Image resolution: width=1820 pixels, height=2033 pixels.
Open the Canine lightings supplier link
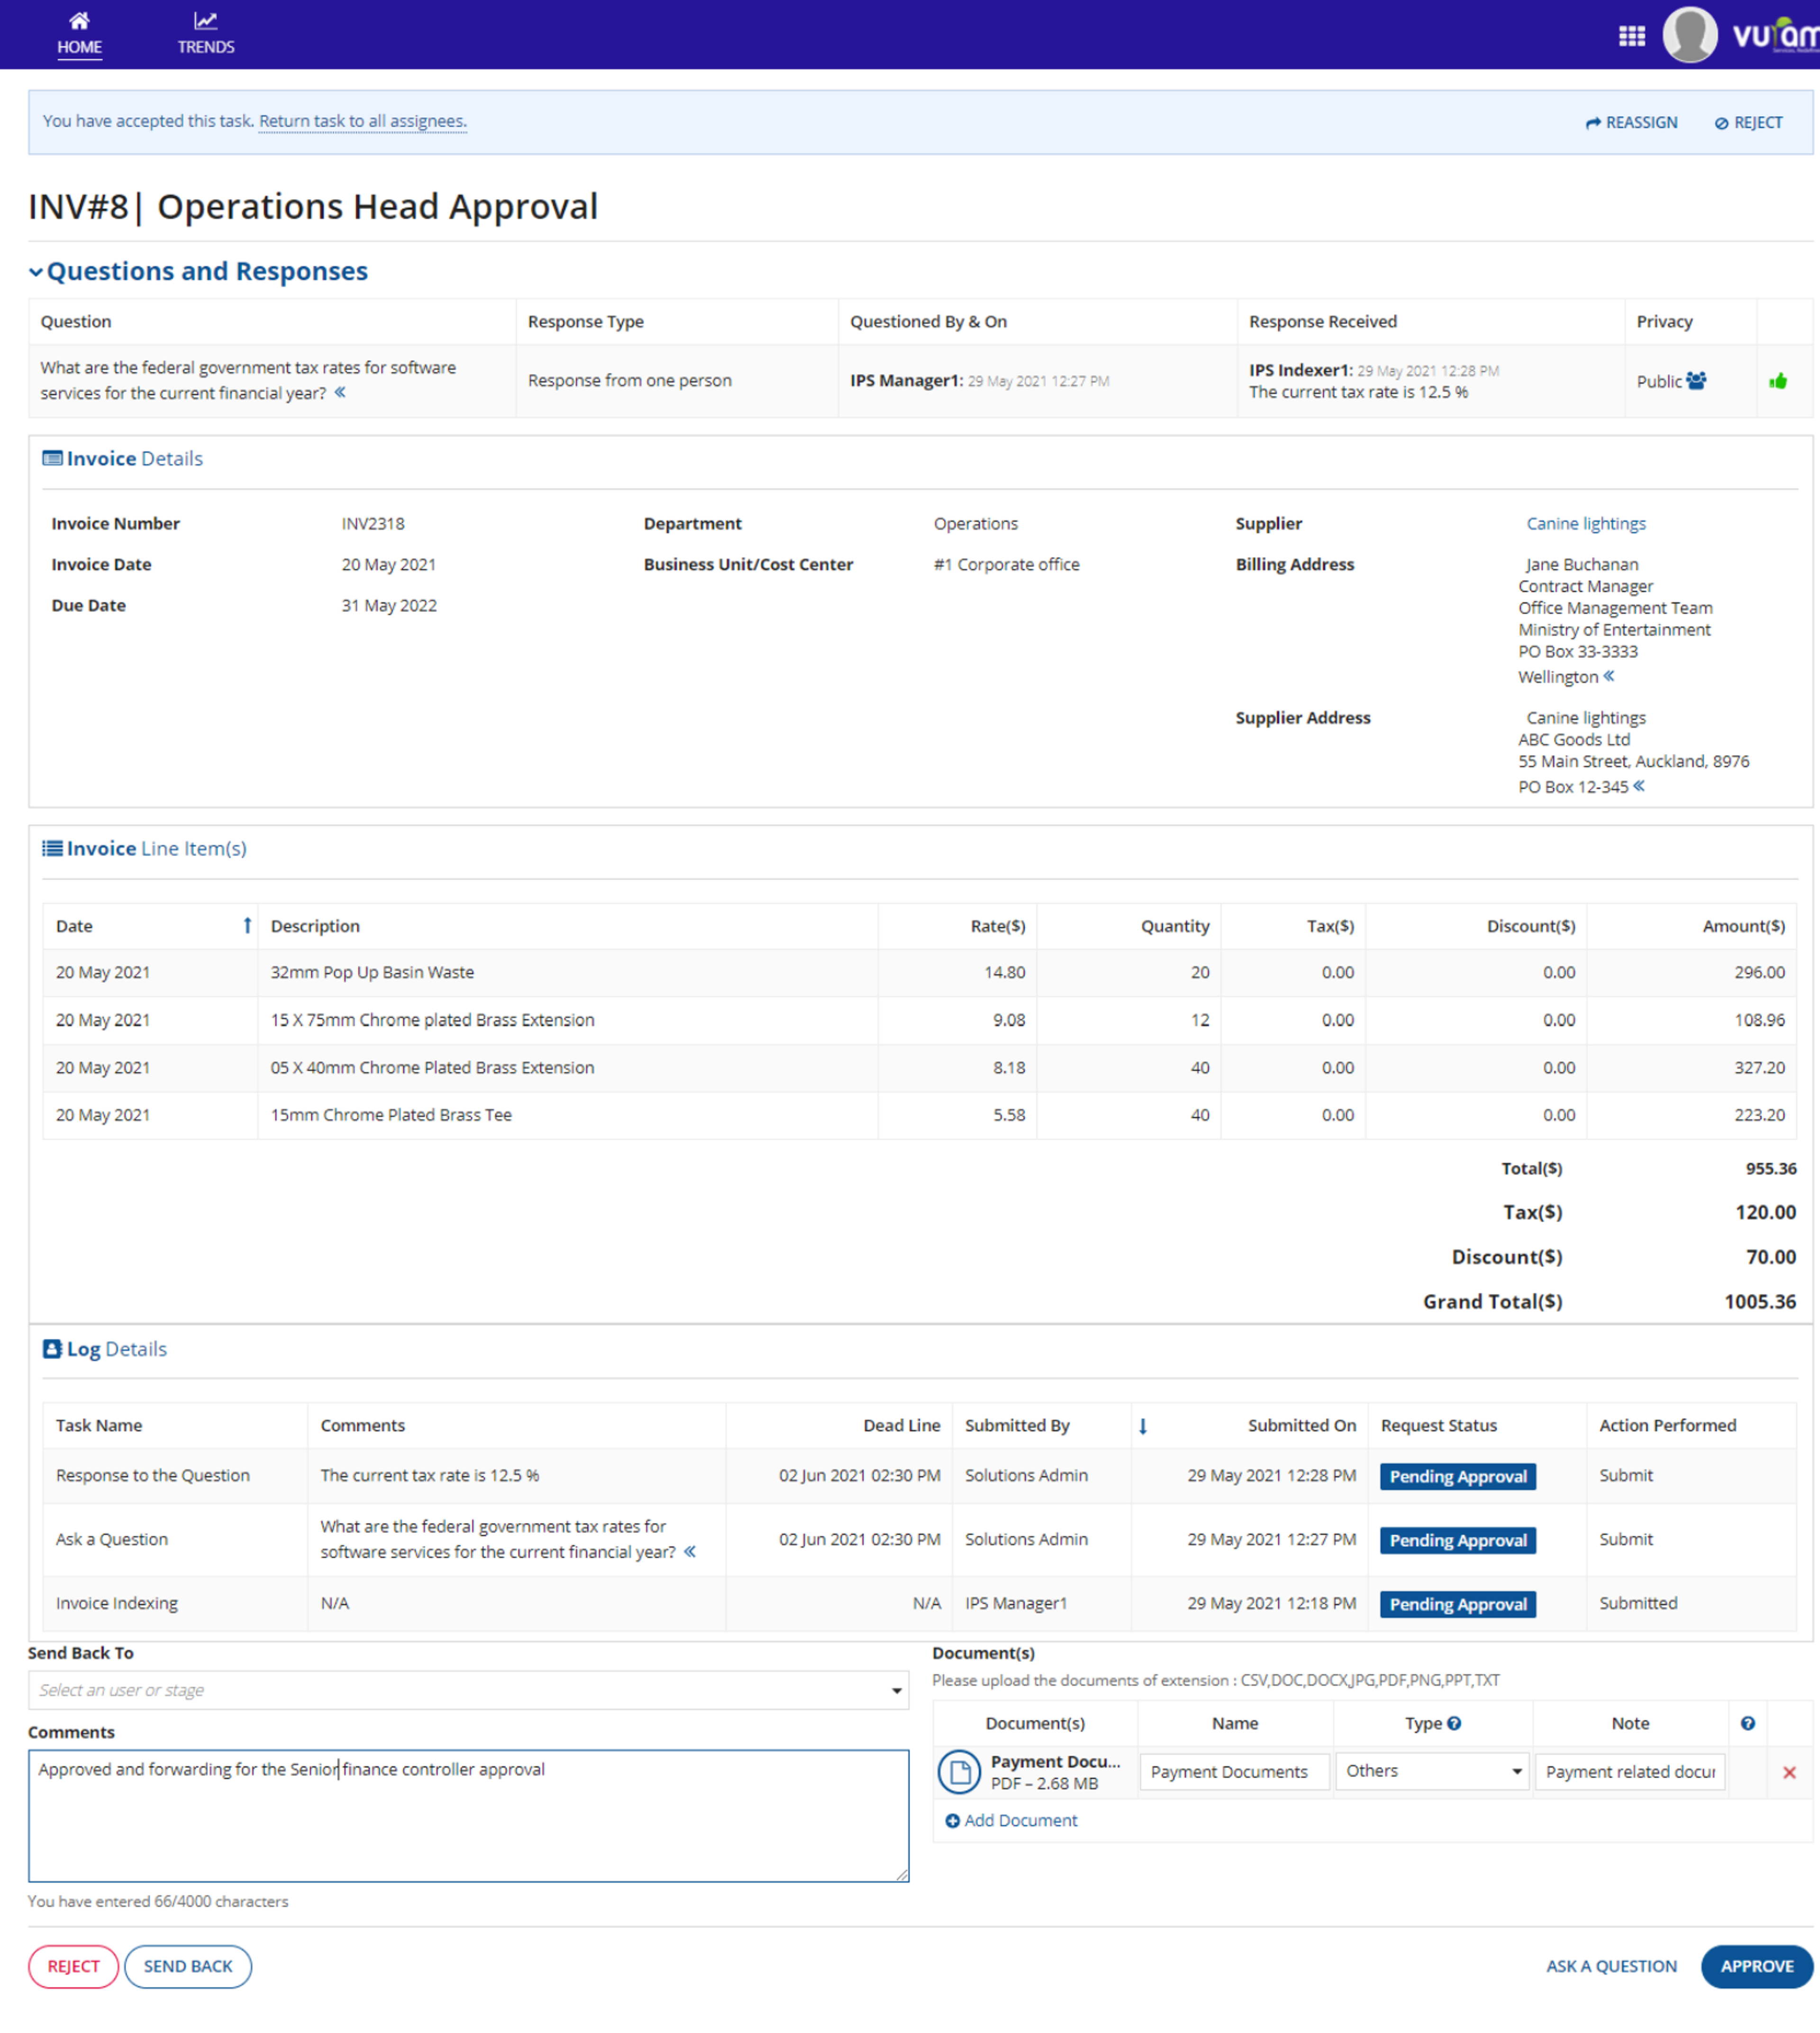click(x=1585, y=523)
